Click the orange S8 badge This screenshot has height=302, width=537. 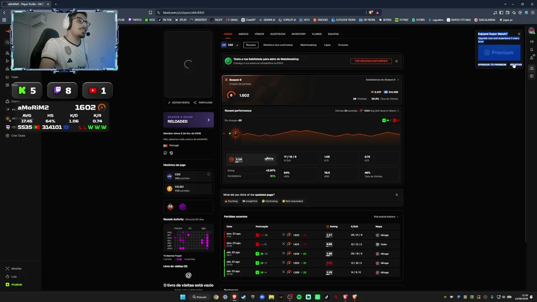pyautogui.click(x=170, y=206)
